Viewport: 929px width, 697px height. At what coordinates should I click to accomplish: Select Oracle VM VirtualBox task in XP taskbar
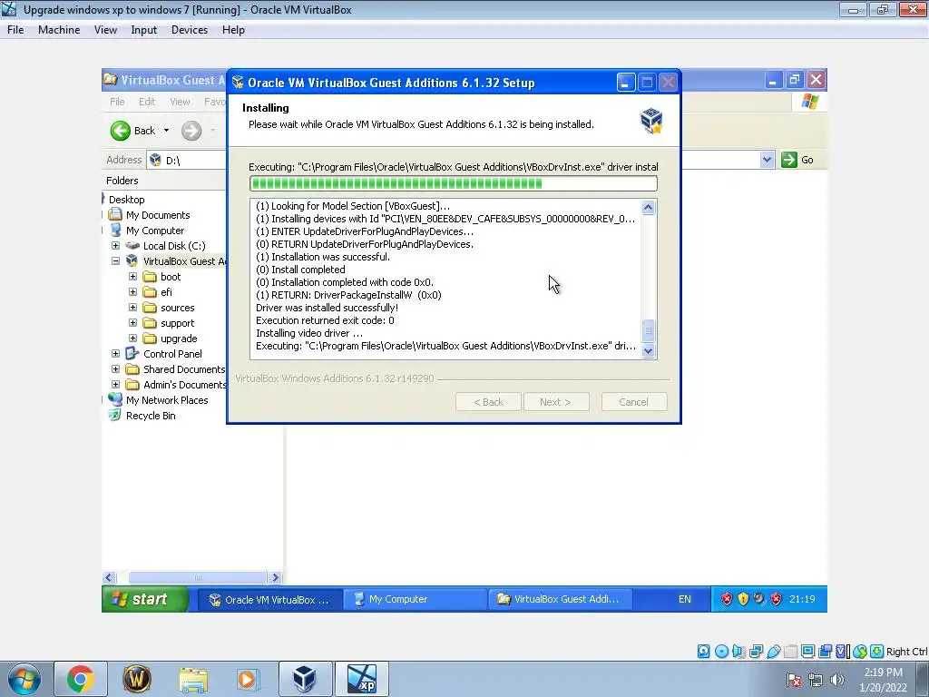(x=270, y=600)
